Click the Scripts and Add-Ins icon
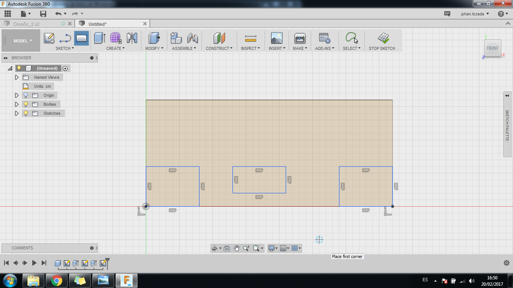 pyautogui.click(x=324, y=38)
